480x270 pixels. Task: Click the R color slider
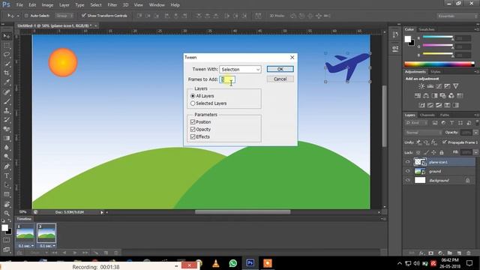(438, 37)
